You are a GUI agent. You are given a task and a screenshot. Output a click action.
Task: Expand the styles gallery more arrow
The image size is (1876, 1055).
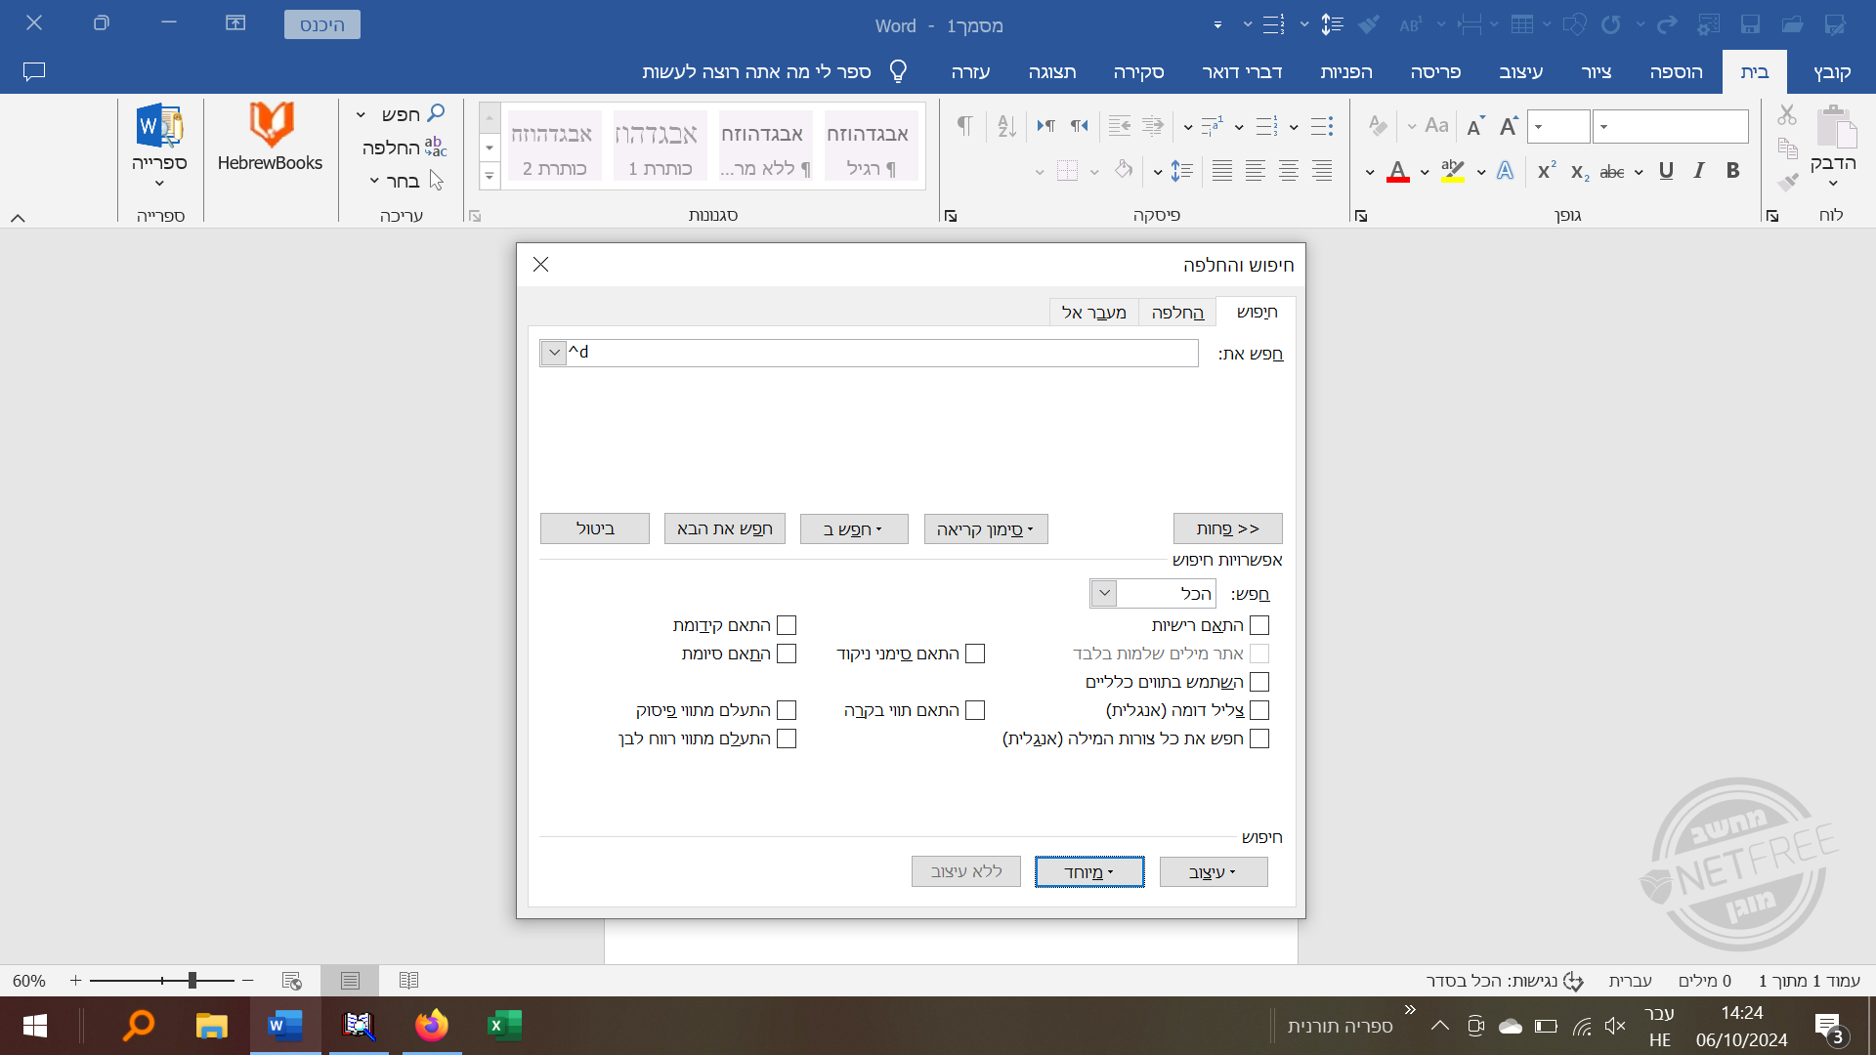point(490,177)
